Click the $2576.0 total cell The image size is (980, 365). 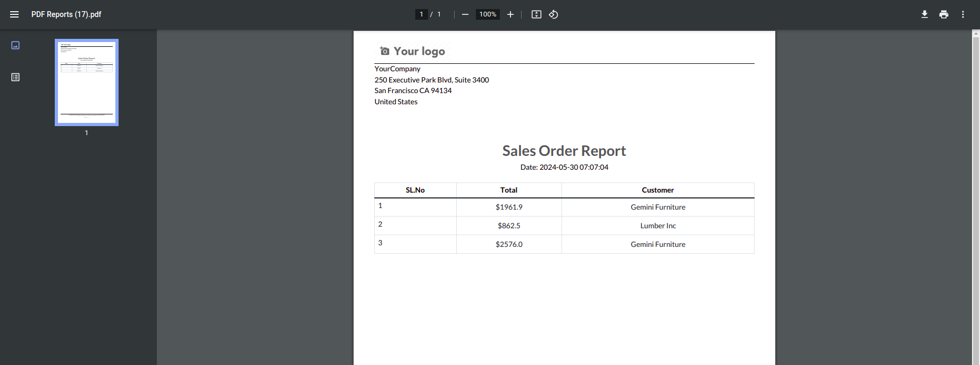pos(509,244)
